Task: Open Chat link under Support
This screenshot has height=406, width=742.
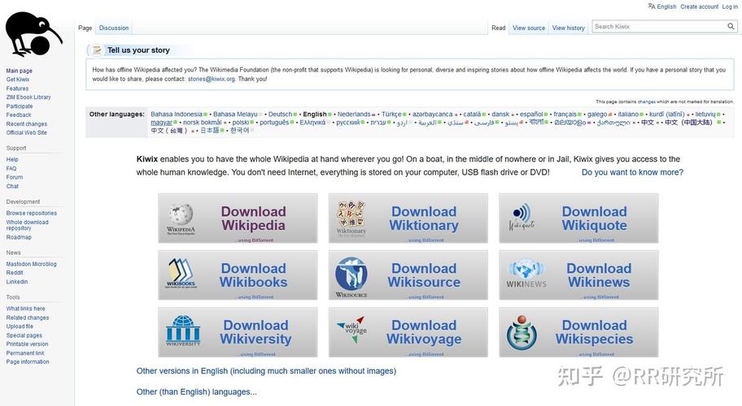Action: click(x=12, y=186)
